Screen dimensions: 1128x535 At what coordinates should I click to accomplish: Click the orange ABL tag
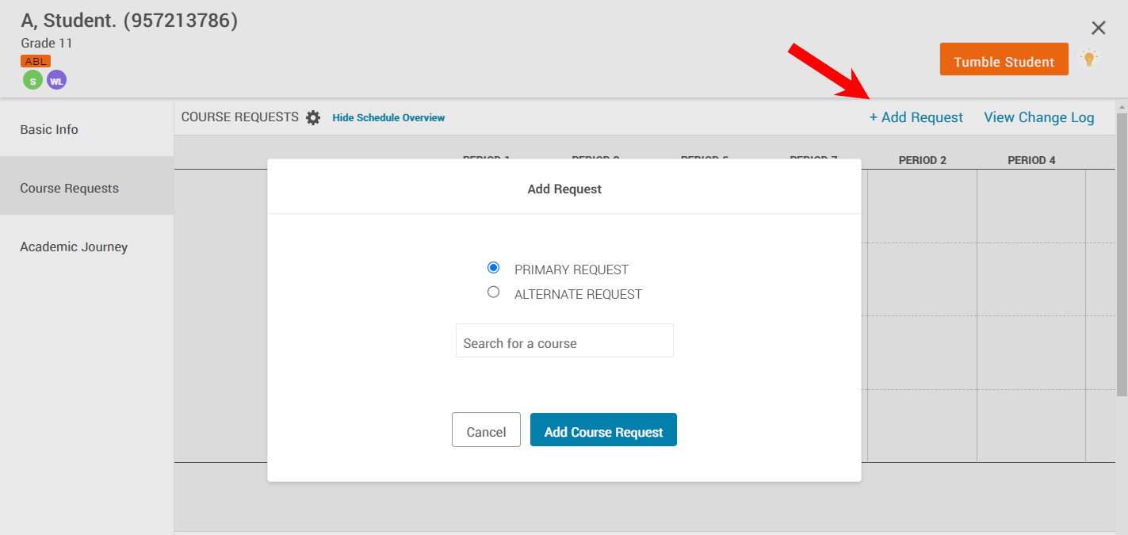[x=36, y=61]
